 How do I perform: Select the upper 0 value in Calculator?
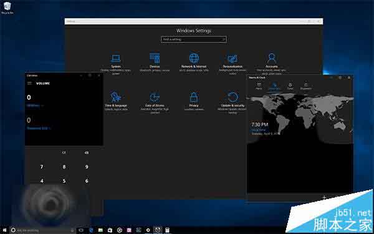[x=29, y=97]
